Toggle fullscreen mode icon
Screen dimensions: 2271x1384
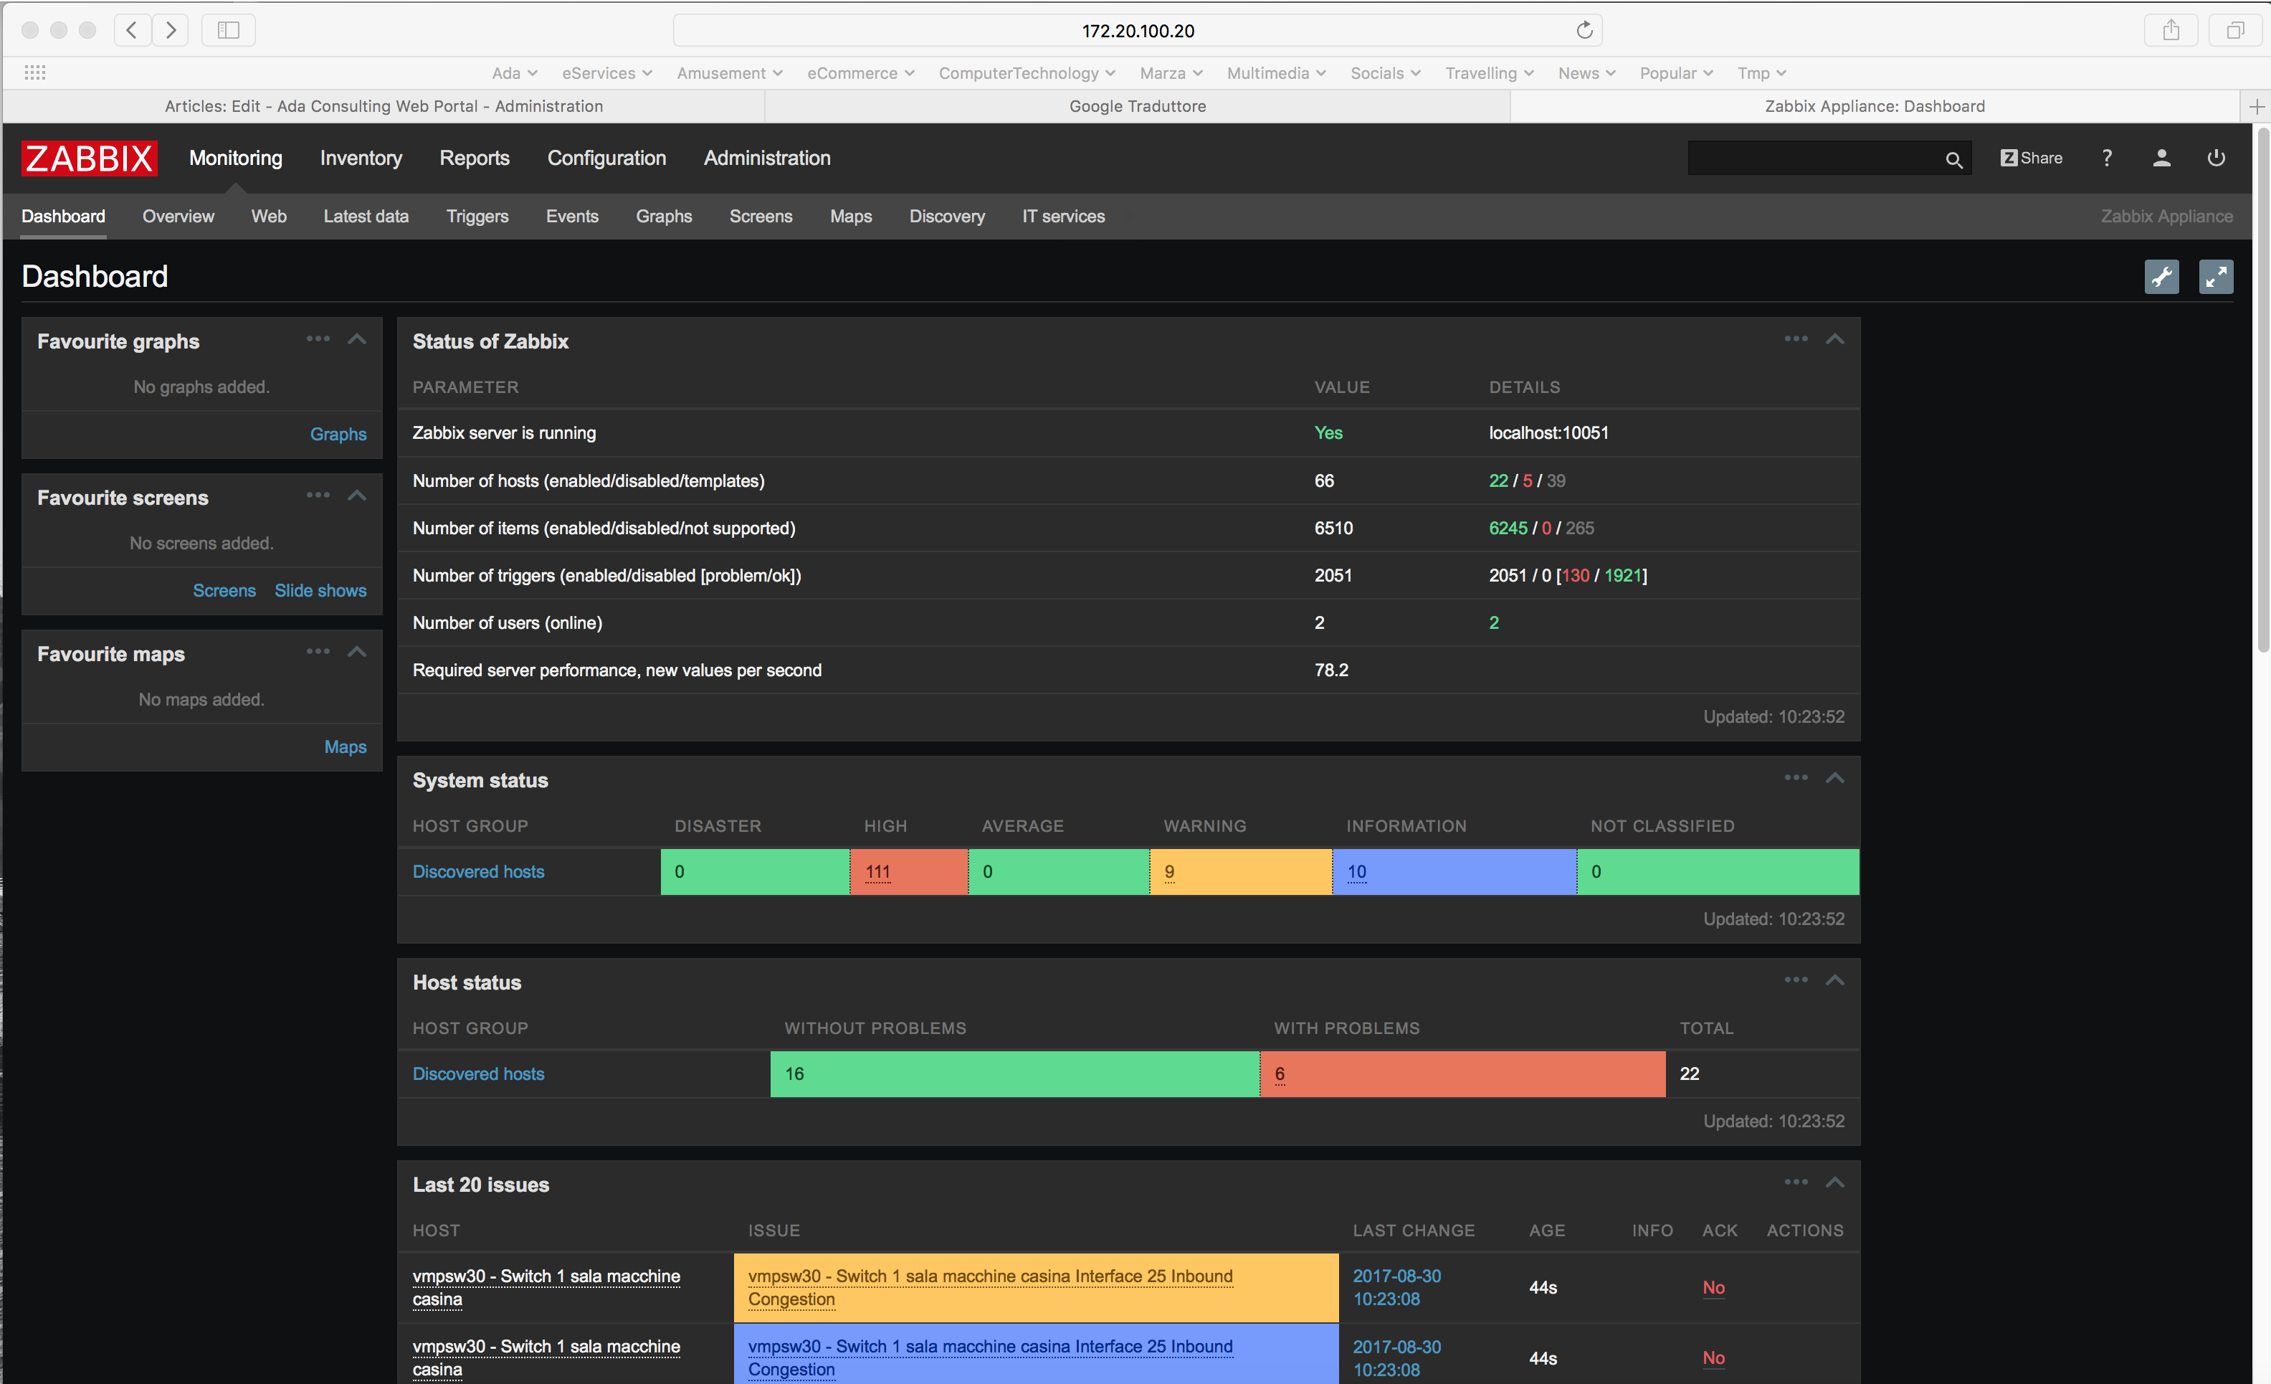click(2216, 277)
